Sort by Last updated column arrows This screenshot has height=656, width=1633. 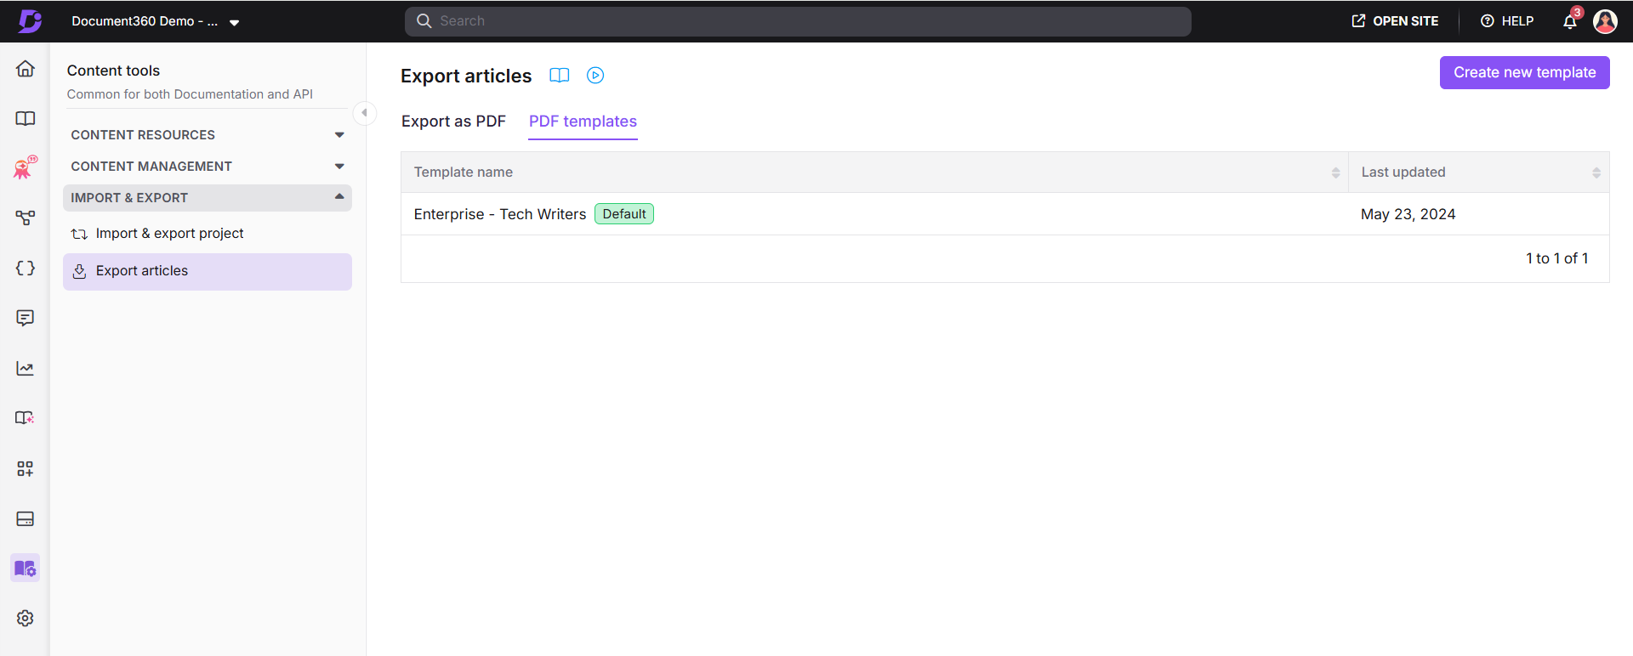[1596, 172]
